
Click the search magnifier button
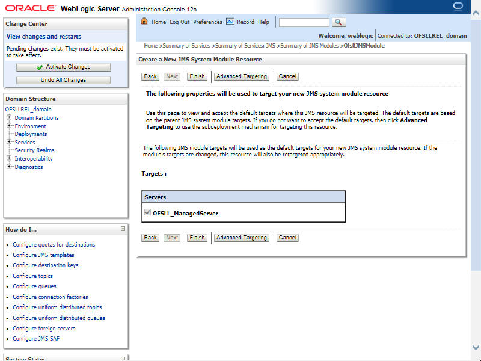339,22
